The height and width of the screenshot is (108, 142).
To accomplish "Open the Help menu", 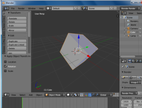I will click(x=41, y=8).
